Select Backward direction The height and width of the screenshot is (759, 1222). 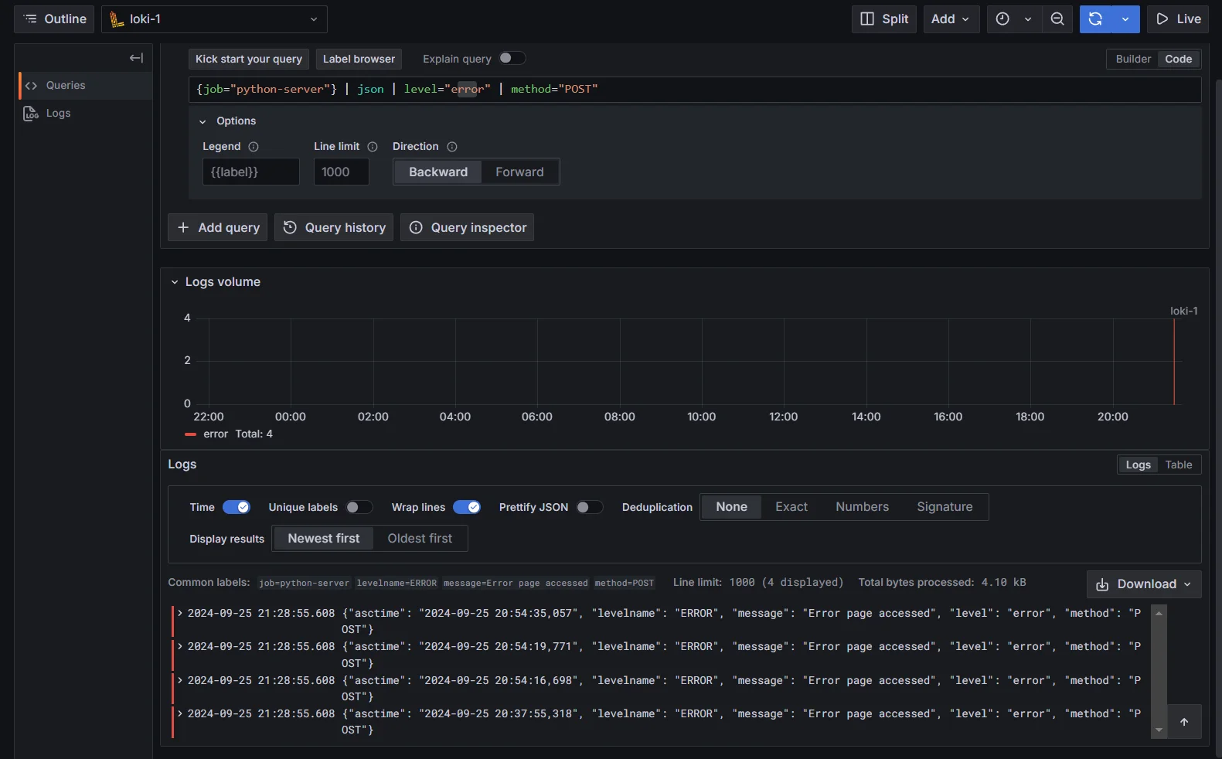click(438, 172)
